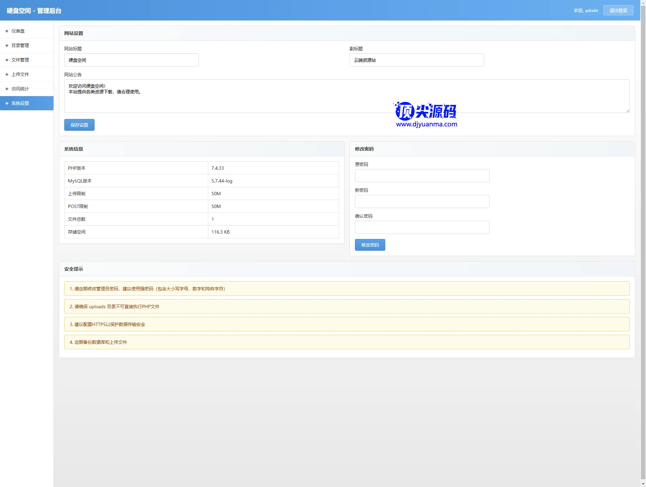The height and width of the screenshot is (487, 646).
Task: Open 文件管理 from the sidebar
Action: click(x=20, y=60)
